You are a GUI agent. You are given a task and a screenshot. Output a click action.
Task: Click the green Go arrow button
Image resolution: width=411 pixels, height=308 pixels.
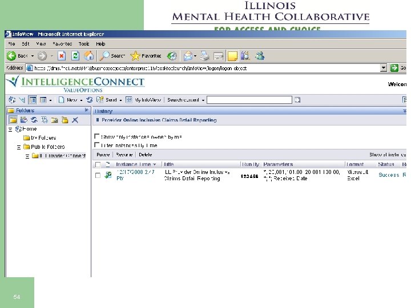coord(394,68)
